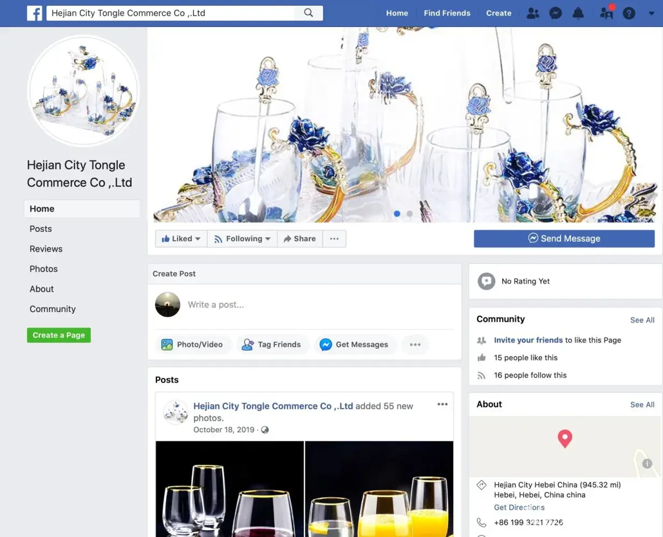
Task: Open the Following dropdown button
Action: pos(242,238)
